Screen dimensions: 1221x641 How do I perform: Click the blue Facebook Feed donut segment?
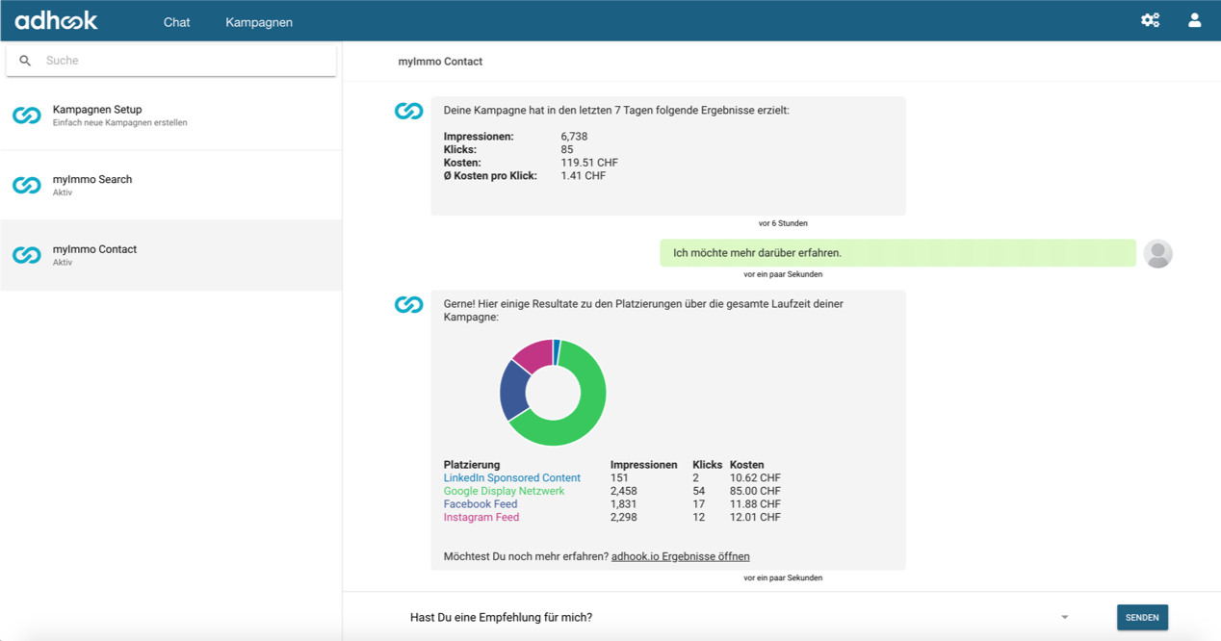point(512,391)
